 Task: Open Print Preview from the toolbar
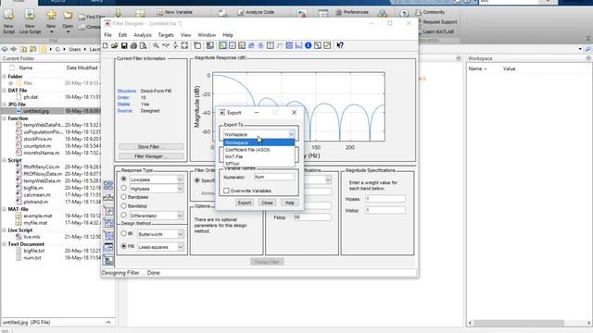(143, 45)
